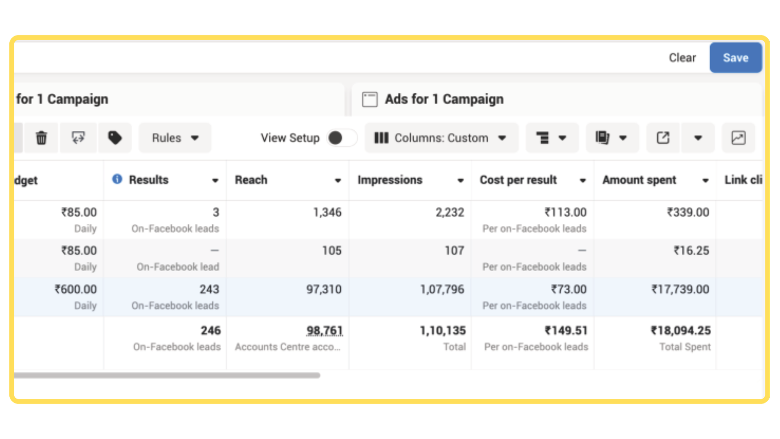Click the total reach value 98,761
The image size is (780, 439).
pyautogui.click(x=324, y=331)
